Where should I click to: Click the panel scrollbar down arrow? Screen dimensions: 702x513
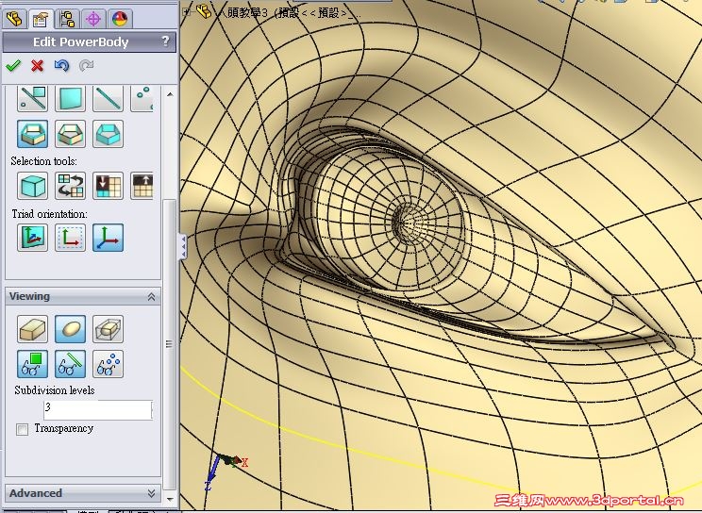(170, 498)
